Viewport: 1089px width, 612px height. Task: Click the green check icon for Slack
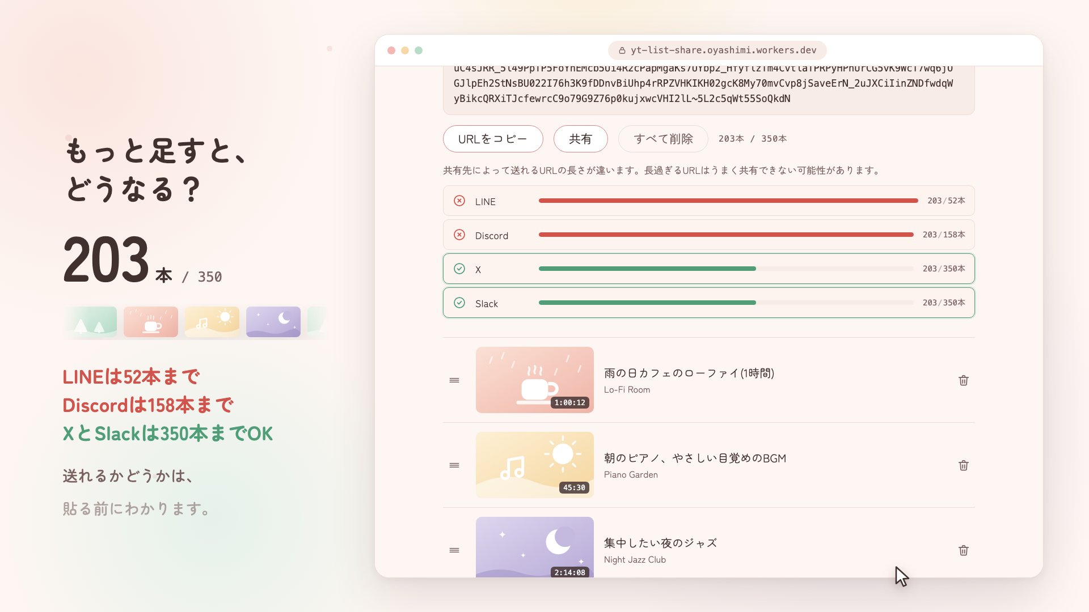tap(459, 303)
